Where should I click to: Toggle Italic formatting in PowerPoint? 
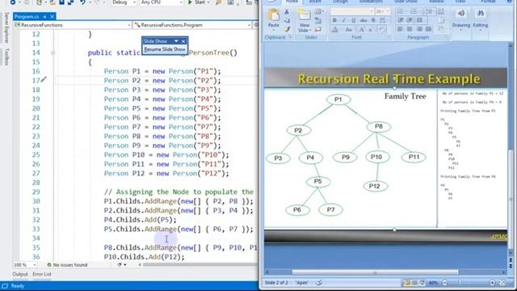[343, 20]
